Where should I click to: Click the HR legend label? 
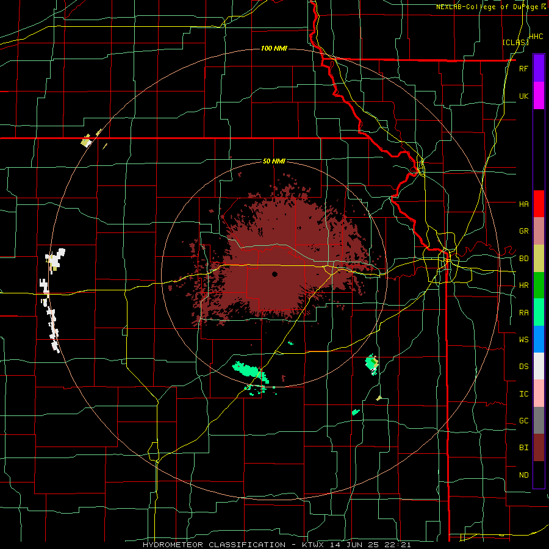(523, 285)
